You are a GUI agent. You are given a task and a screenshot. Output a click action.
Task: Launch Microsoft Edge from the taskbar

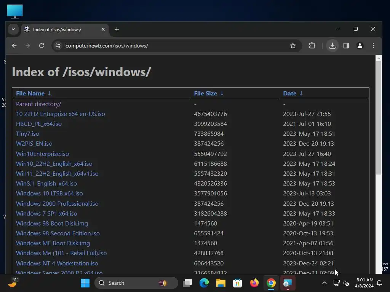point(204,283)
